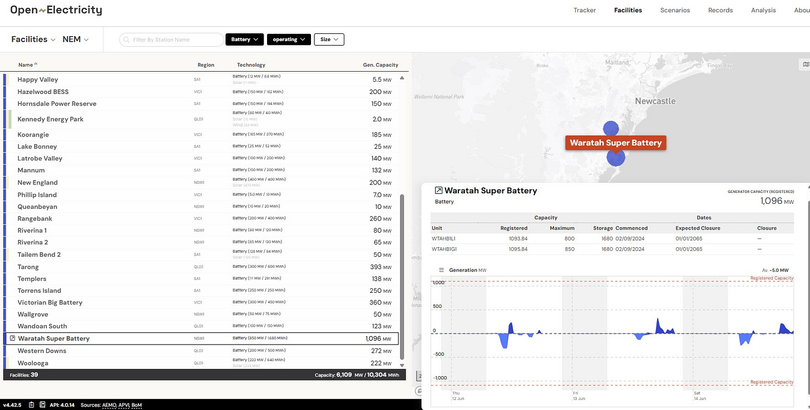
Task: Select the Riverina 2 facility
Action: [x=201, y=243]
